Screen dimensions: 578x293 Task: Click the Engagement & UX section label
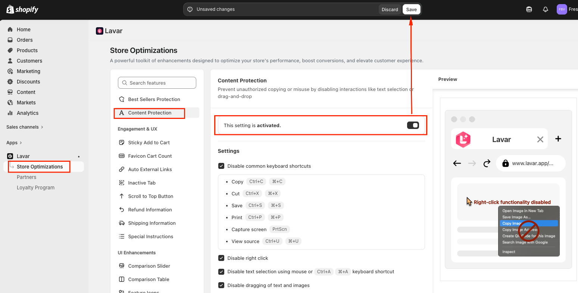click(x=137, y=129)
